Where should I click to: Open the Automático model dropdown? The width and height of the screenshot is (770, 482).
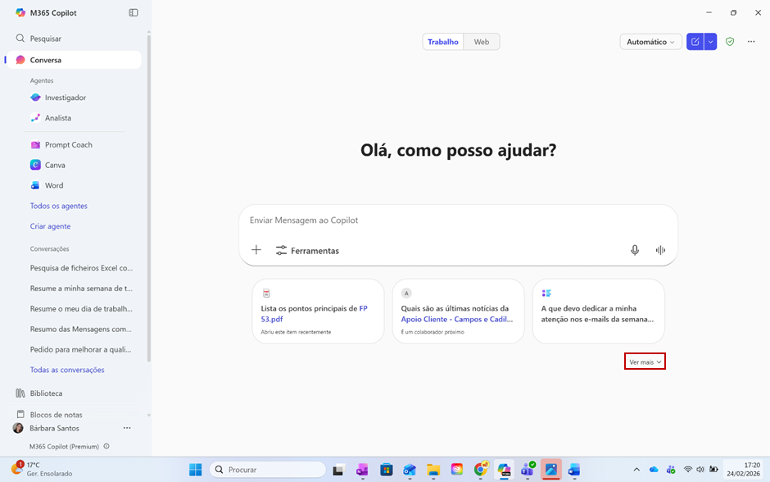click(650, 42)
